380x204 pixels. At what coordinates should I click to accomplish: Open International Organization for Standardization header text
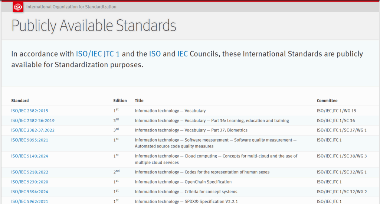point(71,7)
